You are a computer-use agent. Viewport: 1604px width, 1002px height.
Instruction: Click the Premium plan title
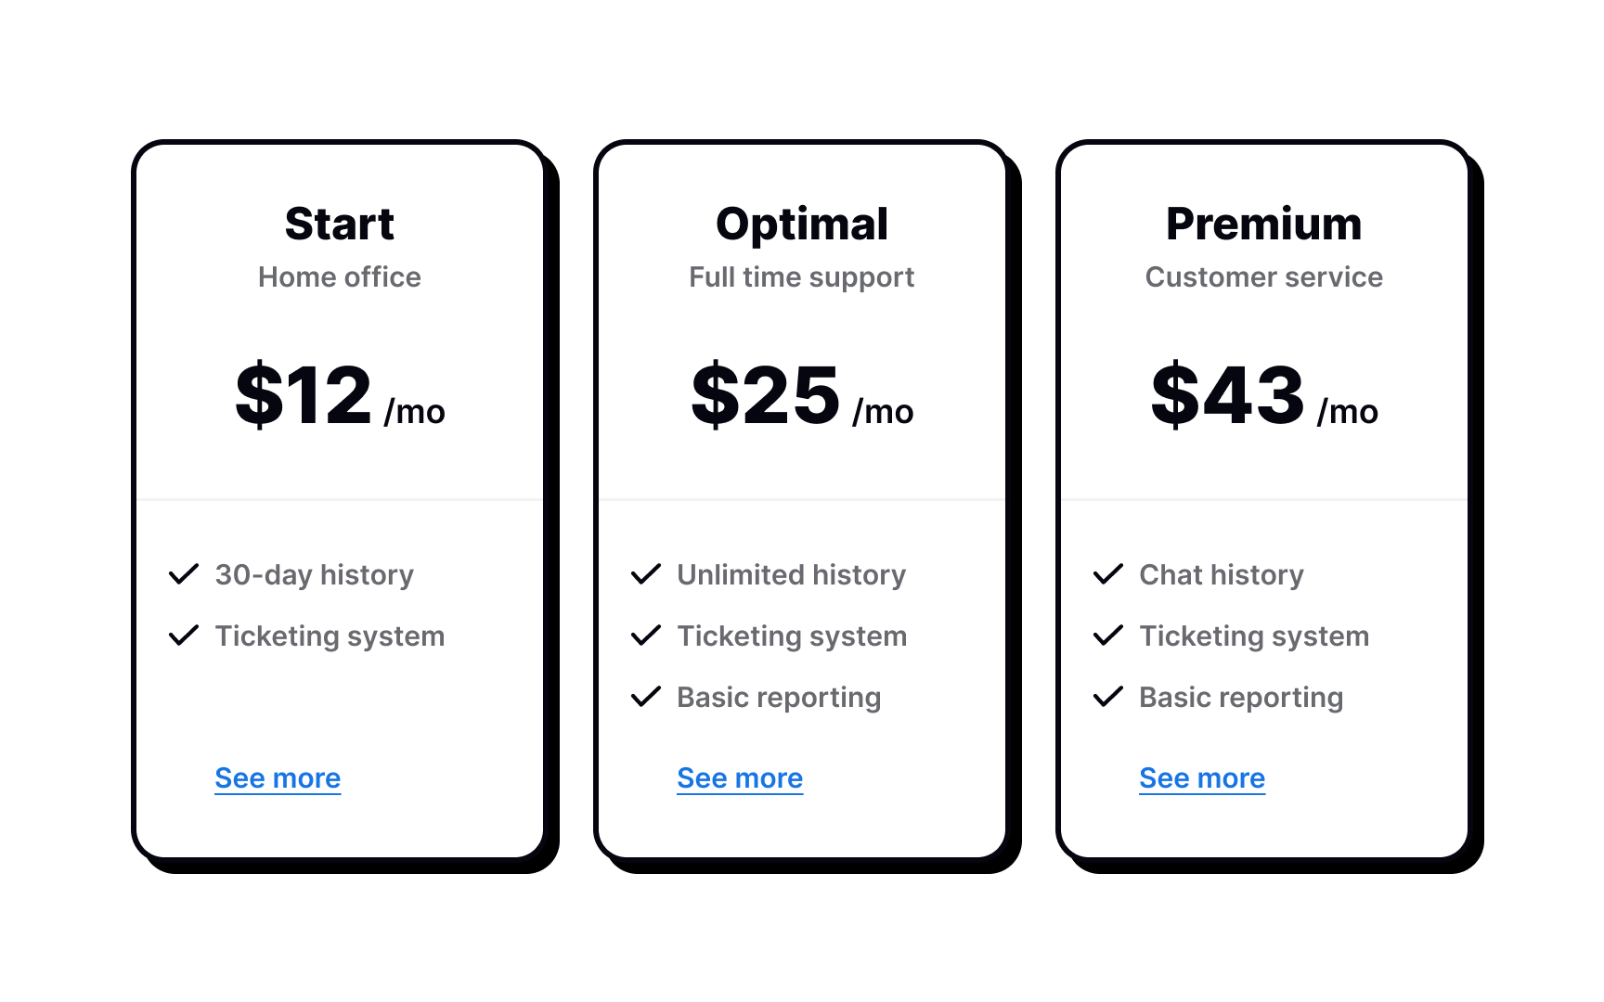coord(1263,223)
